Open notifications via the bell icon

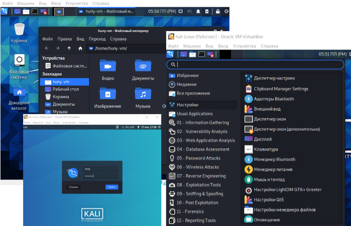[x=198, y=11]
